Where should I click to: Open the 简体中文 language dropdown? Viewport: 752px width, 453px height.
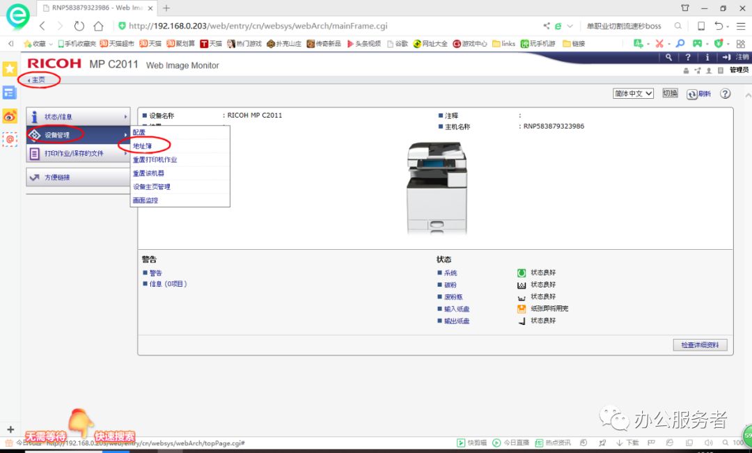(x=633, y=93)
